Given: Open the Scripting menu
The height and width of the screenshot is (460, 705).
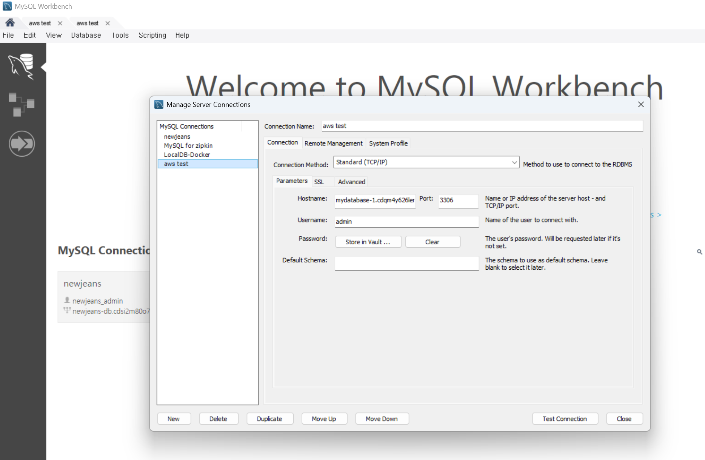Looking at the screenshot, I should [x=152, y=36].
